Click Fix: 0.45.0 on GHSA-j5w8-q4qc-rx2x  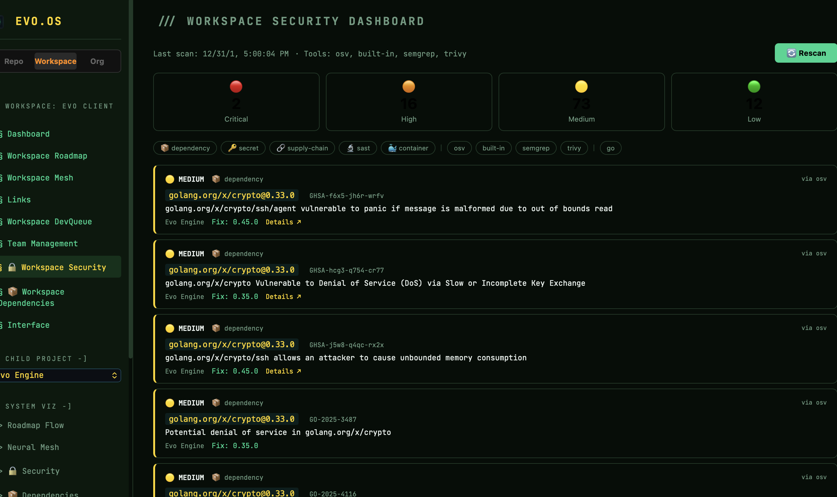coord(235,371)
